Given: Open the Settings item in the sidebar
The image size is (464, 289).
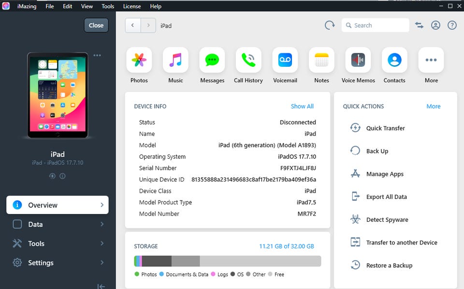Looking at the screenshot, I should tap(58, 263).
